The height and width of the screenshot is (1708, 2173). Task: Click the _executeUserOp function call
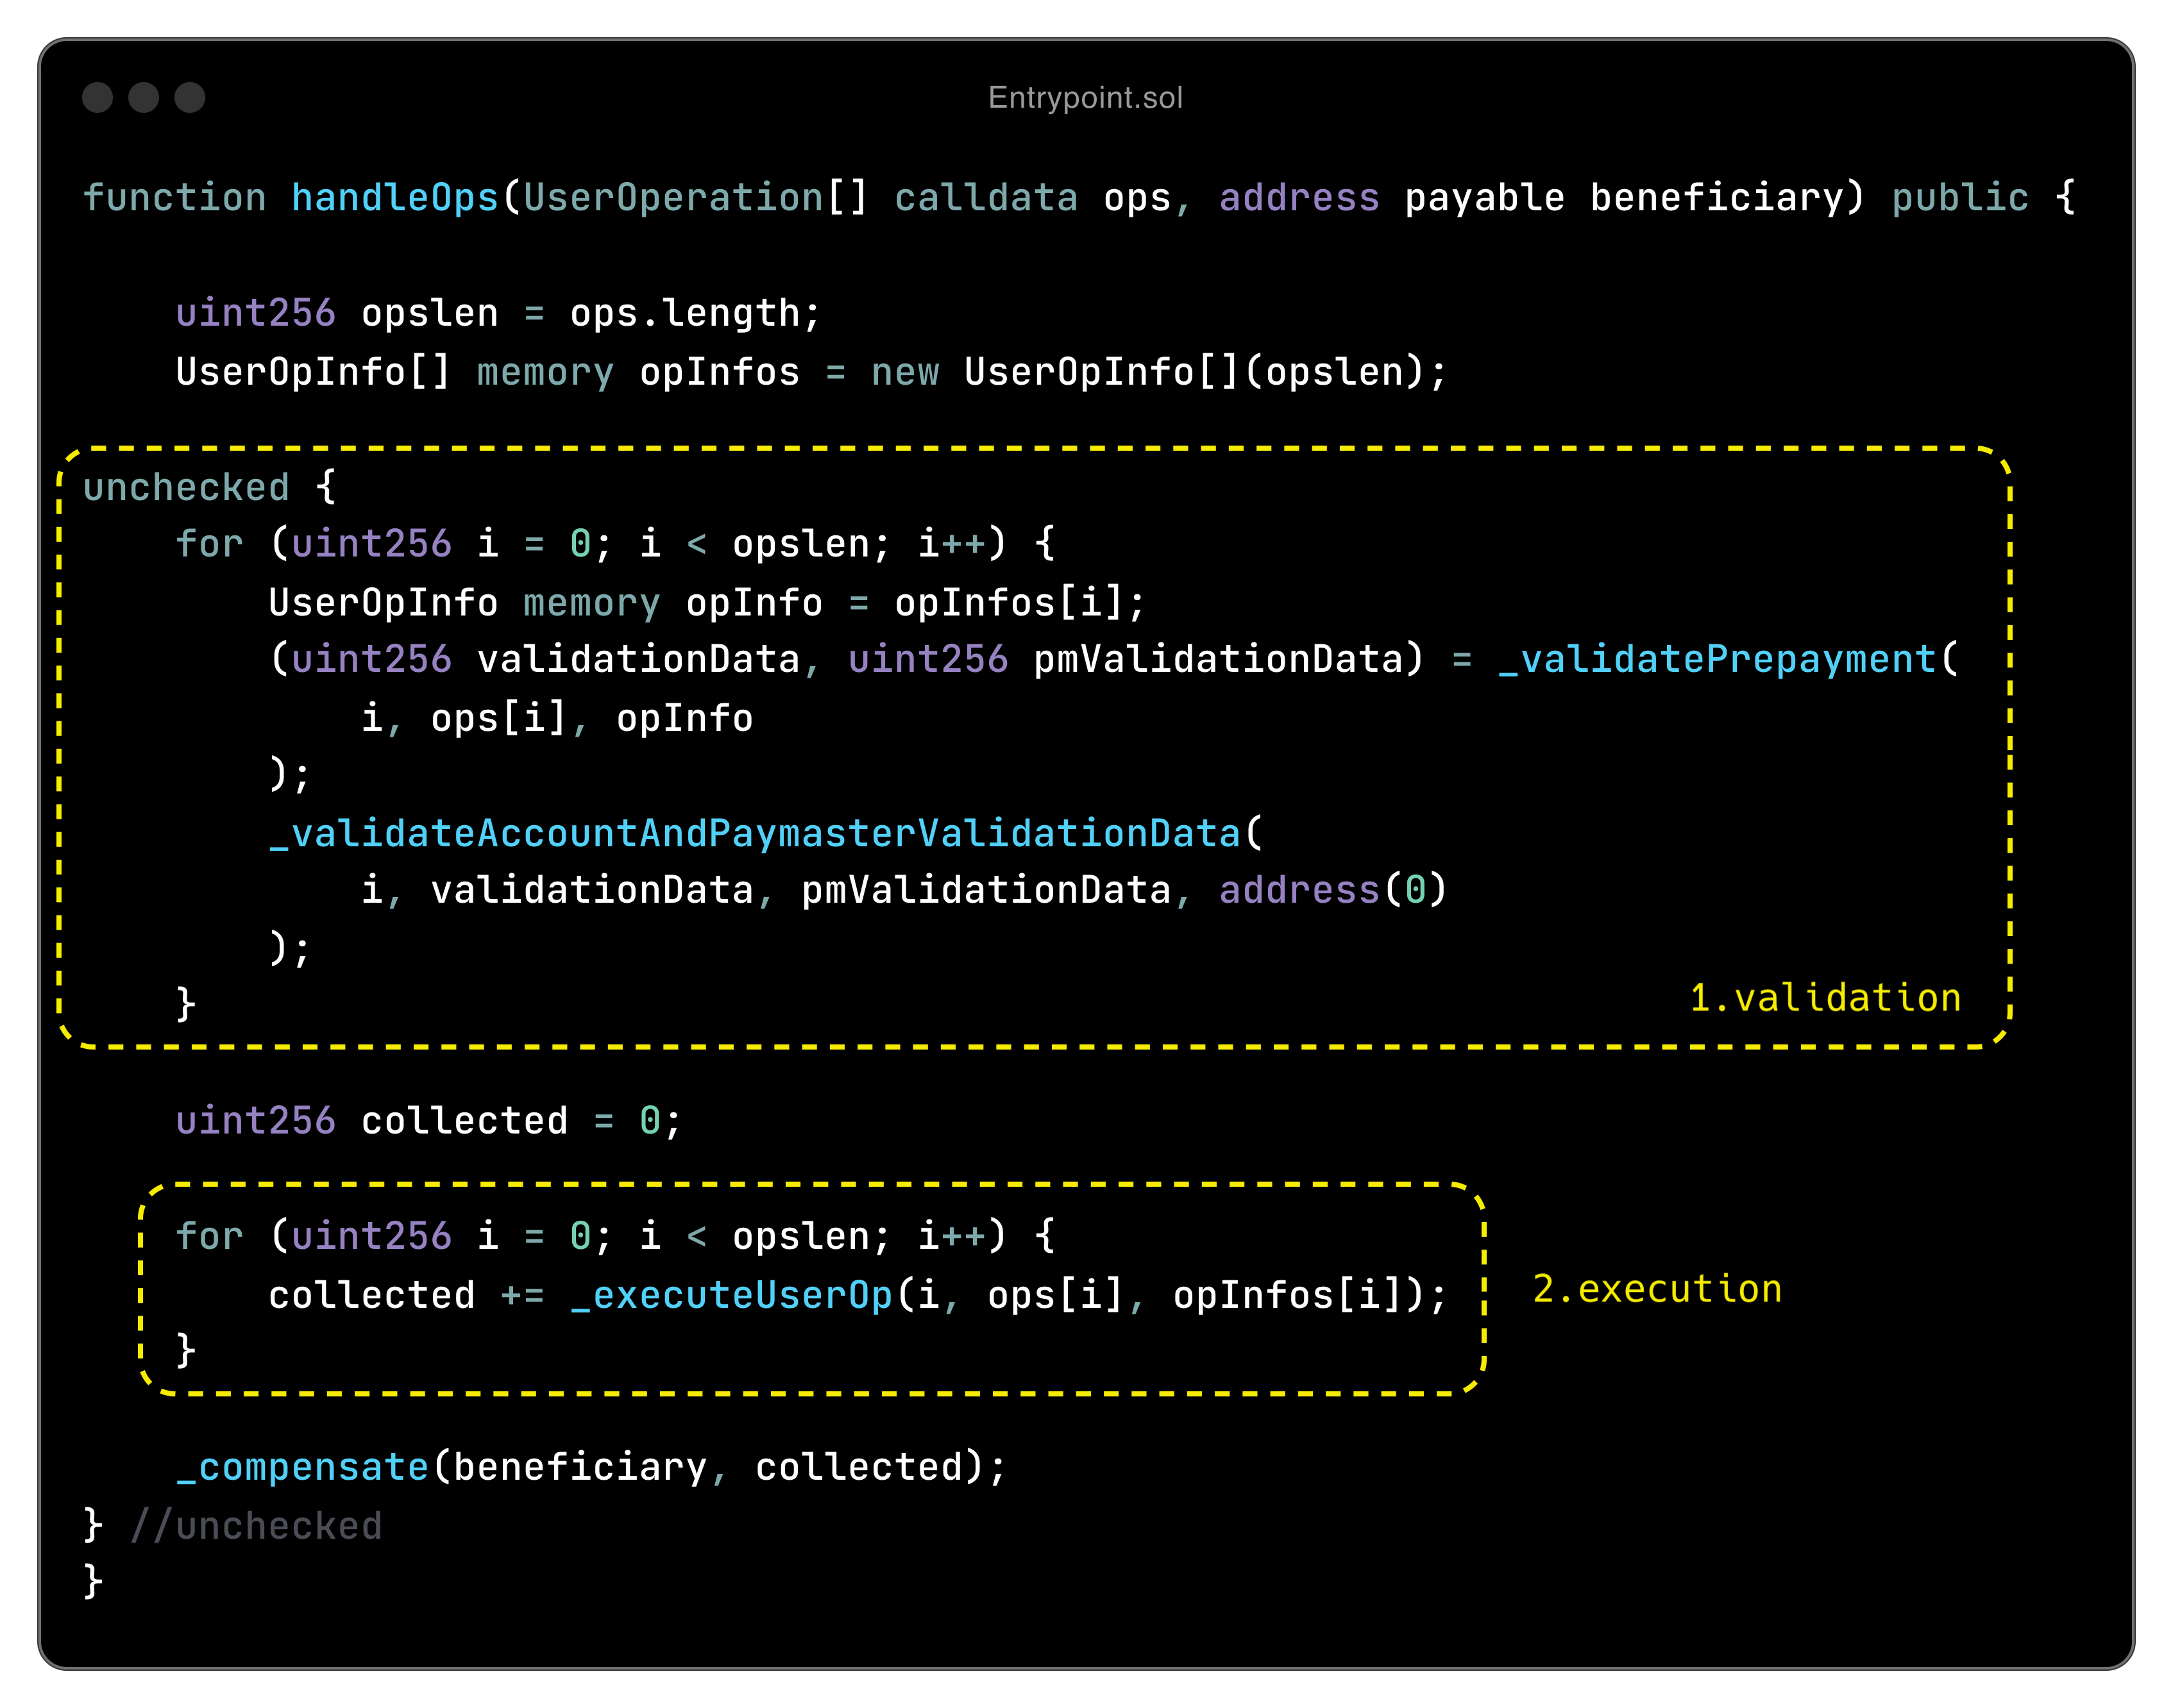pyautogui.click(x=731, y=1295)
